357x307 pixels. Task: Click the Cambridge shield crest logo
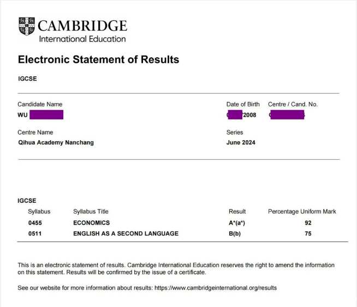click(x=26, y=27)
